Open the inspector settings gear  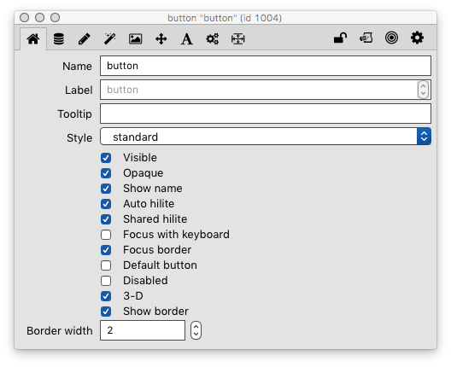[x=417, y=38]
